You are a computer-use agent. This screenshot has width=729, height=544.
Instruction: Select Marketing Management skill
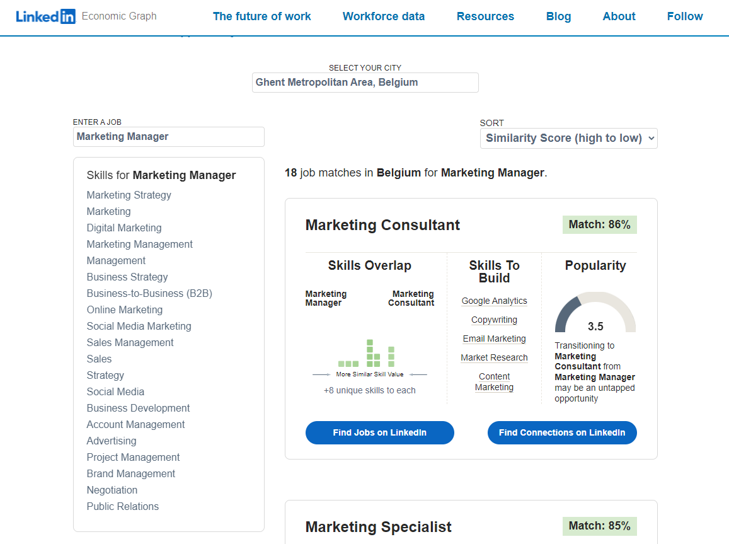coord(139,244)
